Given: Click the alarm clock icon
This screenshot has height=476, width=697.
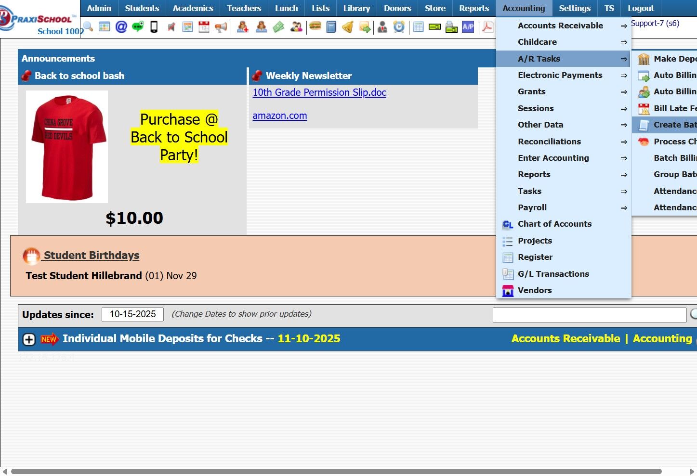Looking at the screenshot, I should tap(399, 26).
